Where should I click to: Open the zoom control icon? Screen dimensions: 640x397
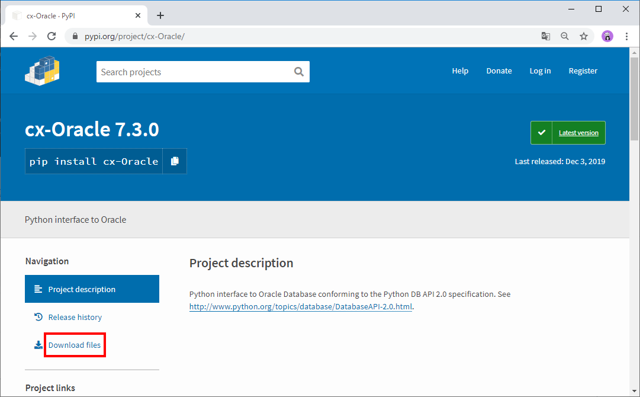click(x=565, y=36)
